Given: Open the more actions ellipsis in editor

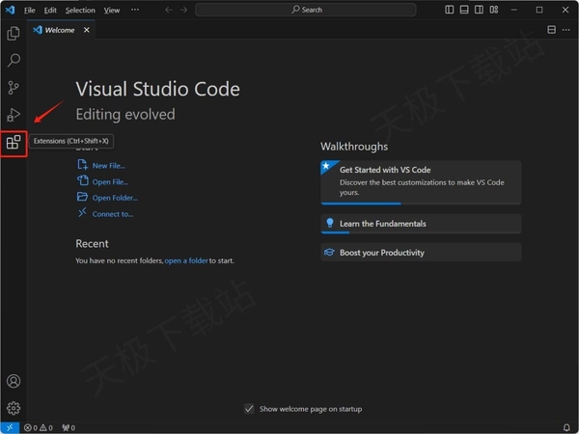Looking at the screenshot, I should (566, 30).
